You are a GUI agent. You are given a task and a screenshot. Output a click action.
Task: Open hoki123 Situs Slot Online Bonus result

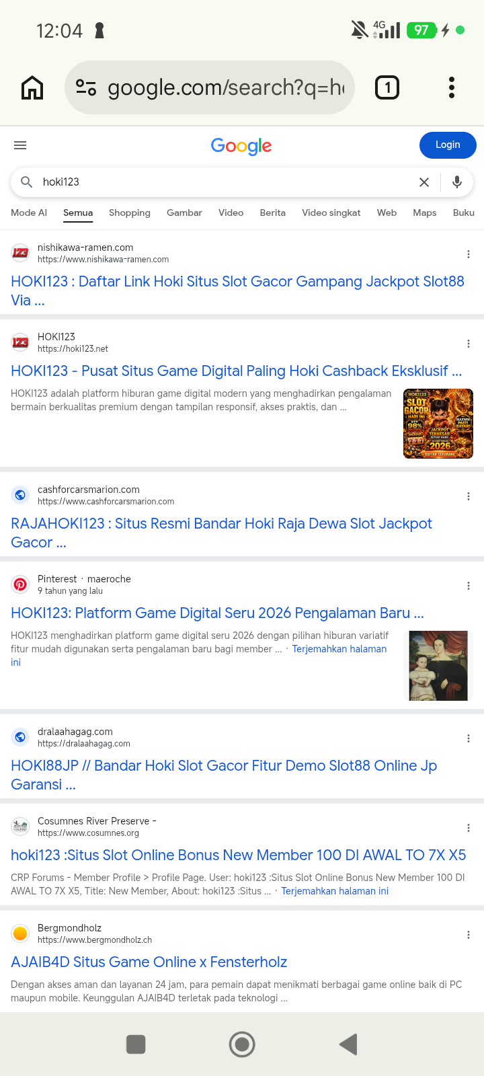(239, 855)
